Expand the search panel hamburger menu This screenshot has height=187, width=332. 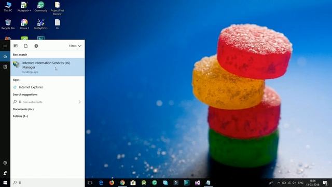[5, 46]
